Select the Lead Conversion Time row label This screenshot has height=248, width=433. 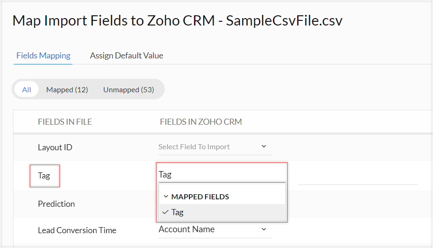pyautogui.click(x=77, y=230)
